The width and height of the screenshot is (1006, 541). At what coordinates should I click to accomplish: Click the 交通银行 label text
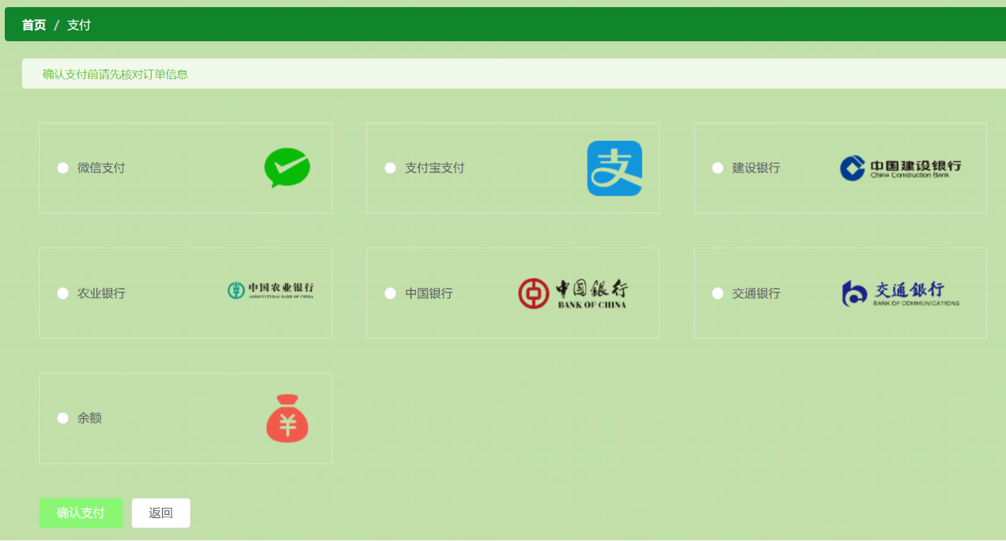click(x=756, y=293)
